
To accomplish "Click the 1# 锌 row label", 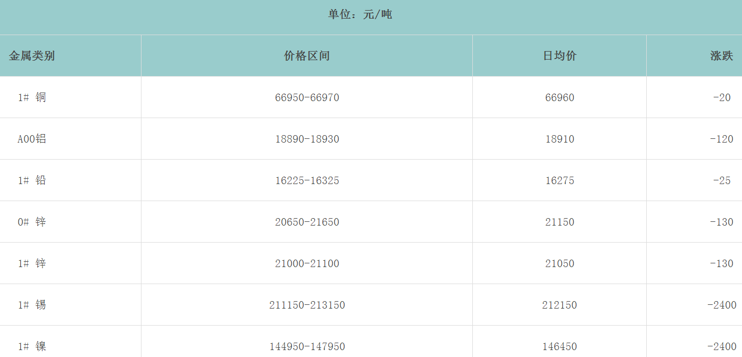I will pos(32,263).
